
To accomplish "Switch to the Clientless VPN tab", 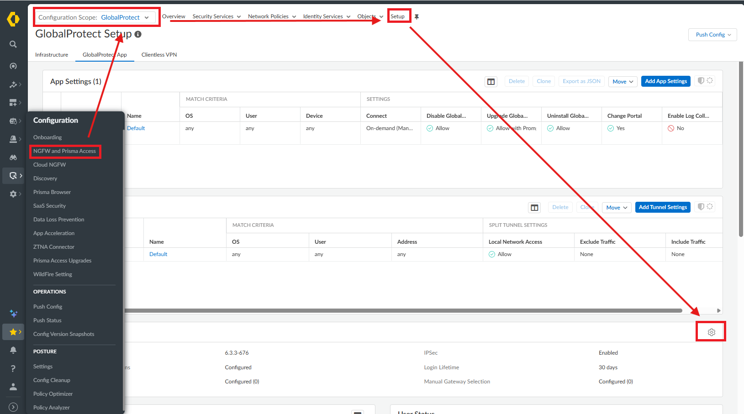I will pyautogui.click(x=159, y=55).
